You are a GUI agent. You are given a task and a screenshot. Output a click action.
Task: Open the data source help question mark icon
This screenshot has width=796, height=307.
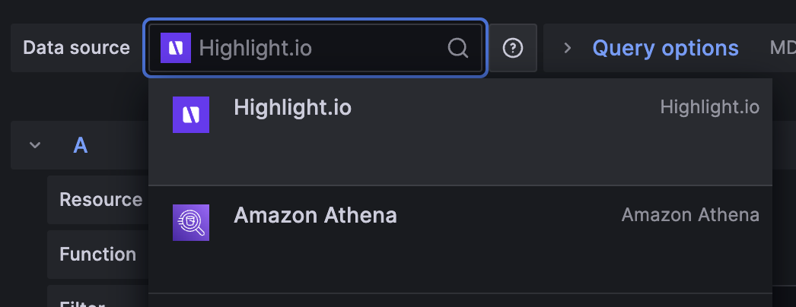coord(514,49)
